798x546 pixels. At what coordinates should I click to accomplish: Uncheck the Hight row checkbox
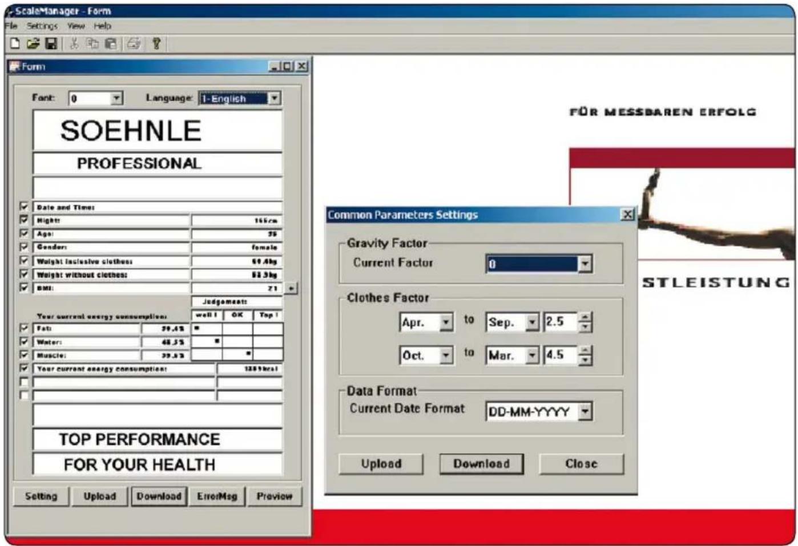(x=24, y=220)
